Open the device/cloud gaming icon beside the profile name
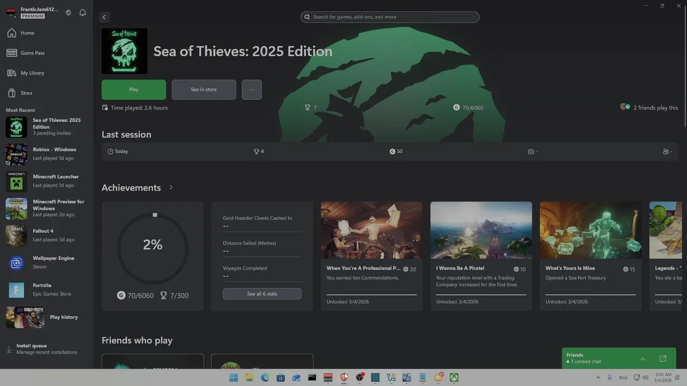Image resolution: width=687 pixels, height=386 pixels. [68, 12]
